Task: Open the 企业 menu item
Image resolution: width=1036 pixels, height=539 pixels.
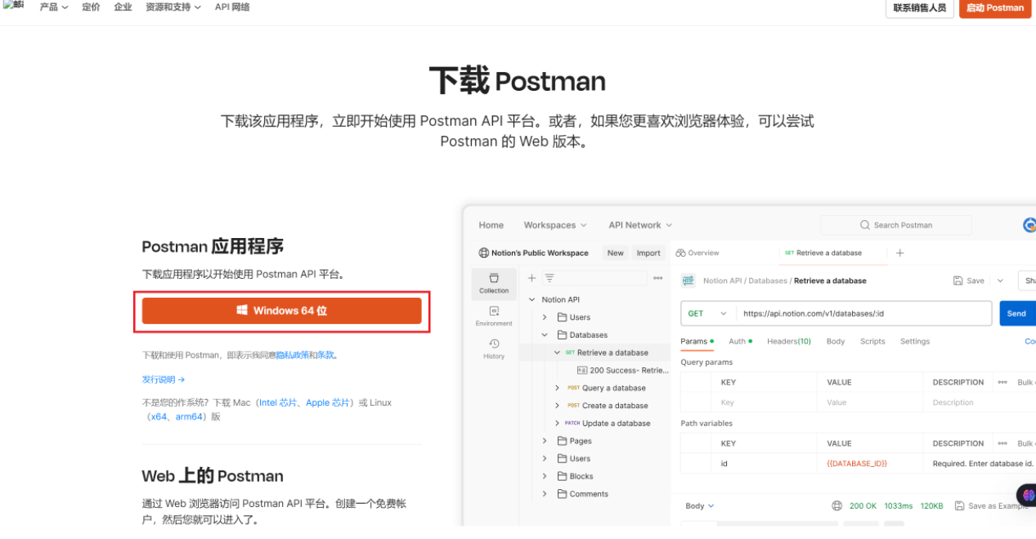Action: click(x=123, y=7)
